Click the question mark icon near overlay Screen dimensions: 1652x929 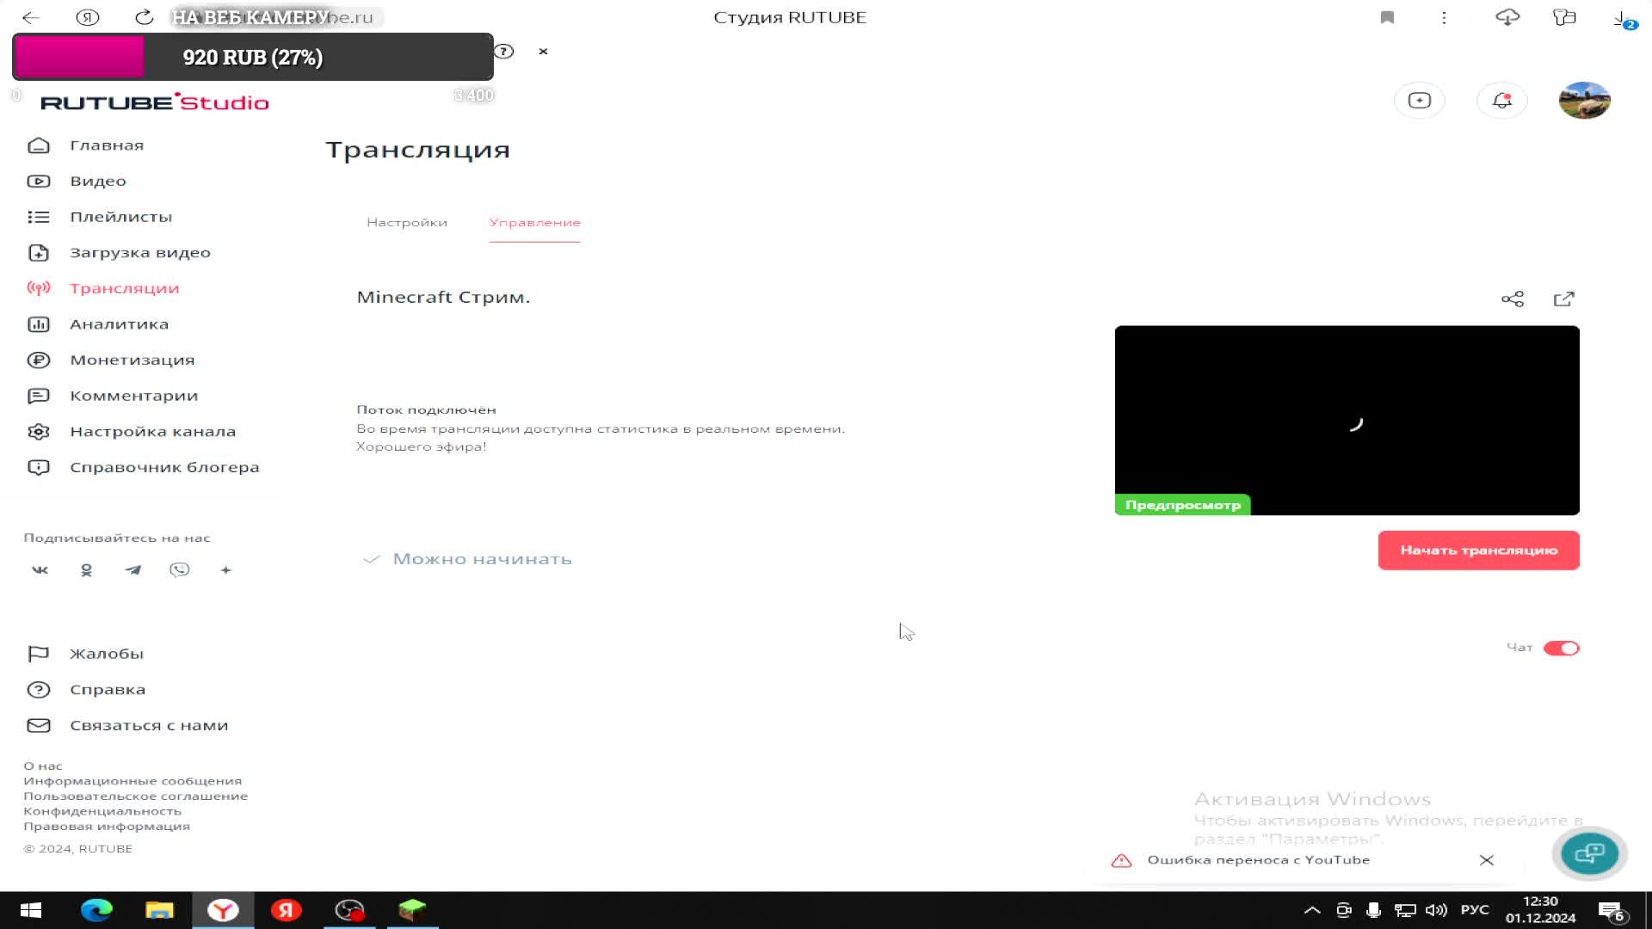(504, 52)
